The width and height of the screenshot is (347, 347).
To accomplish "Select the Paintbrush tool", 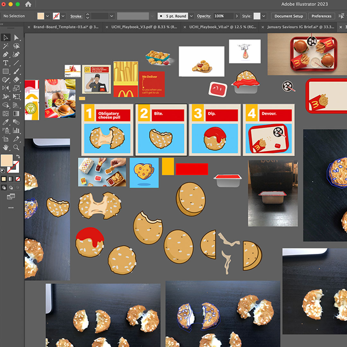I will point(16,71).
